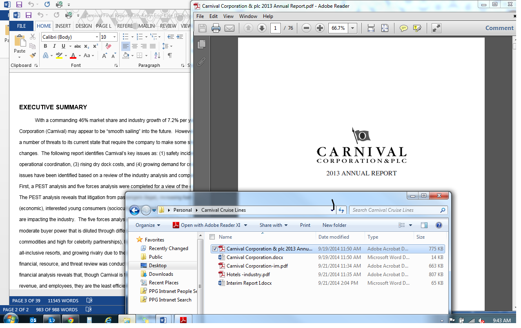Go to next page in Adobe Reader
Image resolution: width=521 pixels, height=328 pixels.
(262, 28)
